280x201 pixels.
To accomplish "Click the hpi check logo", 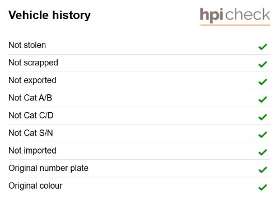I will tap(235, 16).
